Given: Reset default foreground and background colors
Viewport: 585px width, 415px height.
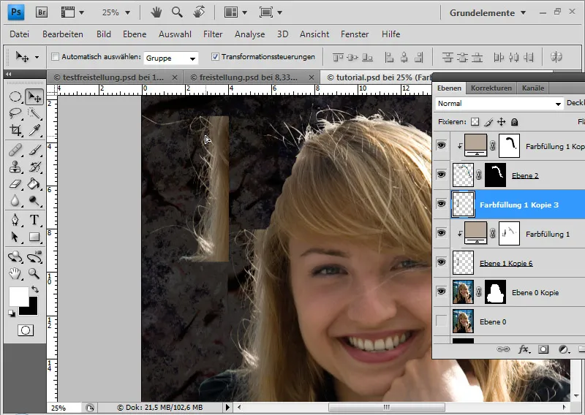Looking at the screenshot, I should coord(12,313).
